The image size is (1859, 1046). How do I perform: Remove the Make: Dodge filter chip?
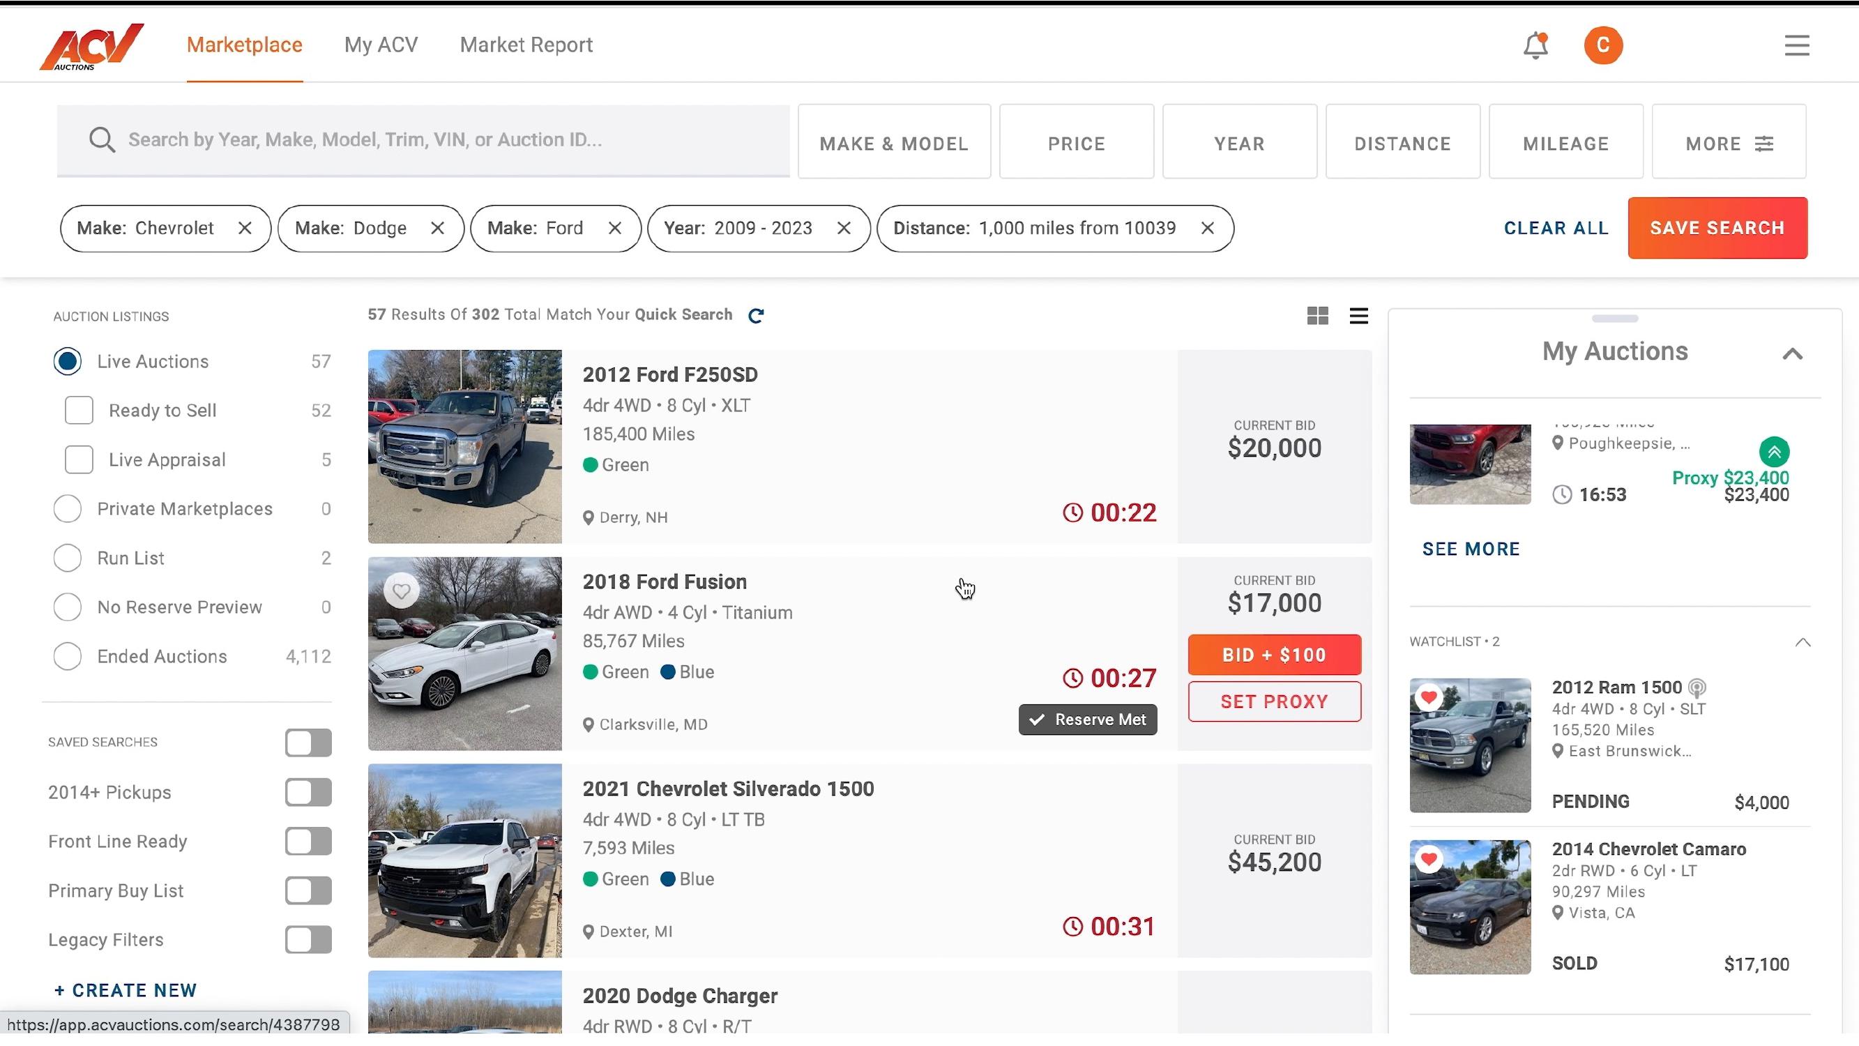point(437,228)
